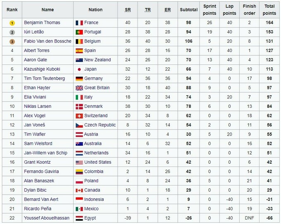The height and width of the screenshot is (224, 281).
Task: Click the Canada flag icon
Action: click(x=79, y=190)
